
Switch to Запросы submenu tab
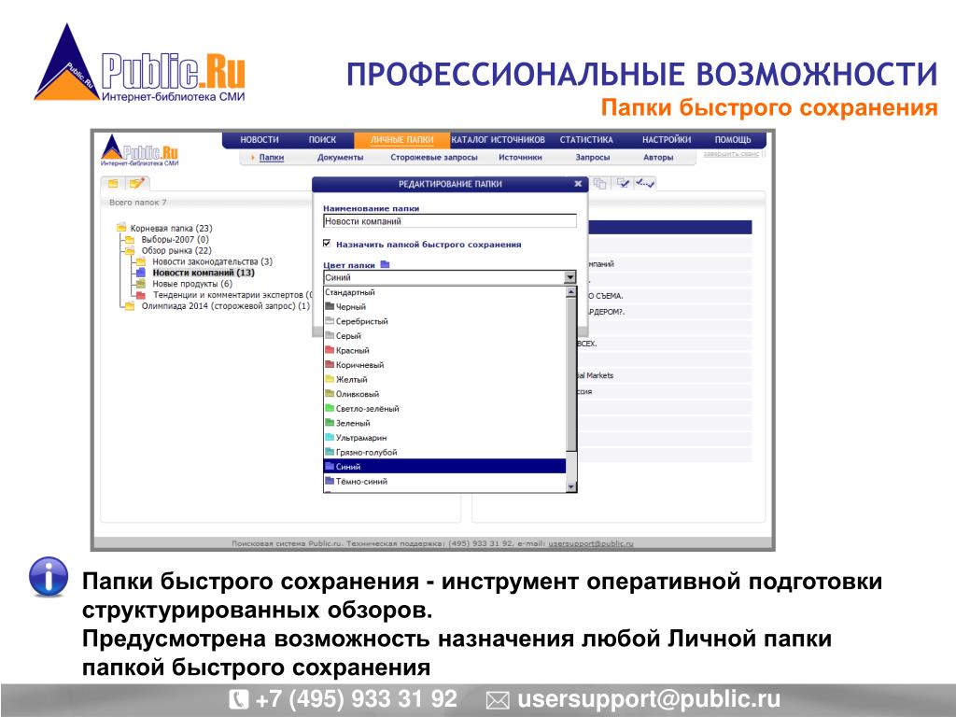point(593,157)
